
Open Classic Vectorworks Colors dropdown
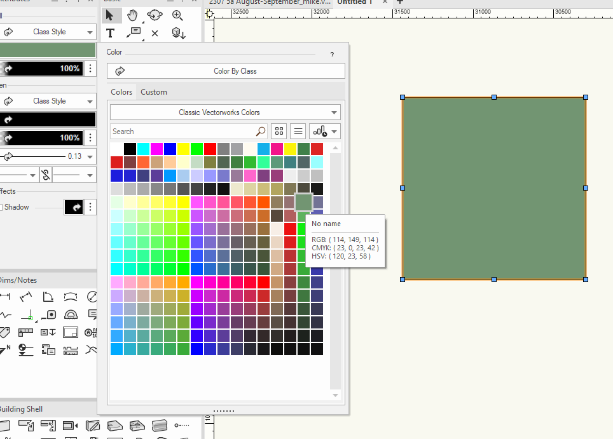click(225, 112)
